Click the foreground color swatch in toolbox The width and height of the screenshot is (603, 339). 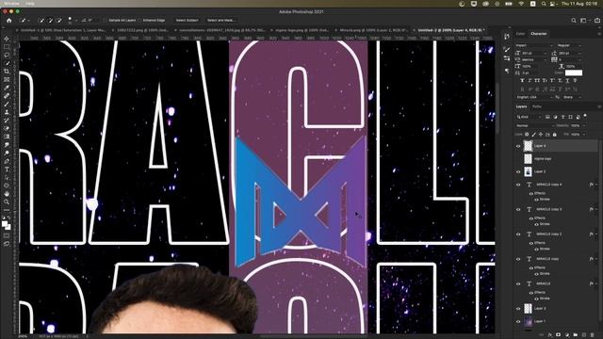coord(5,224)
